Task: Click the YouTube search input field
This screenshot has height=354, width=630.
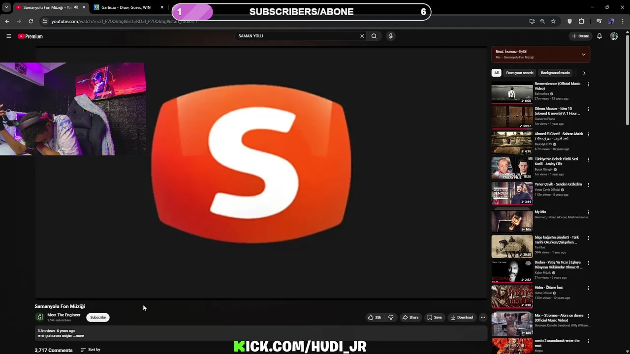Action: point(297,36)
